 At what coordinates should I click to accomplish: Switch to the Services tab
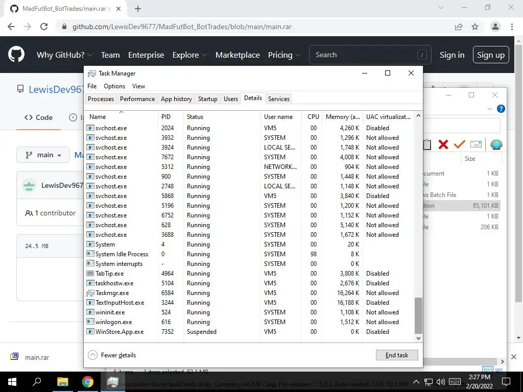coord(278,99)
